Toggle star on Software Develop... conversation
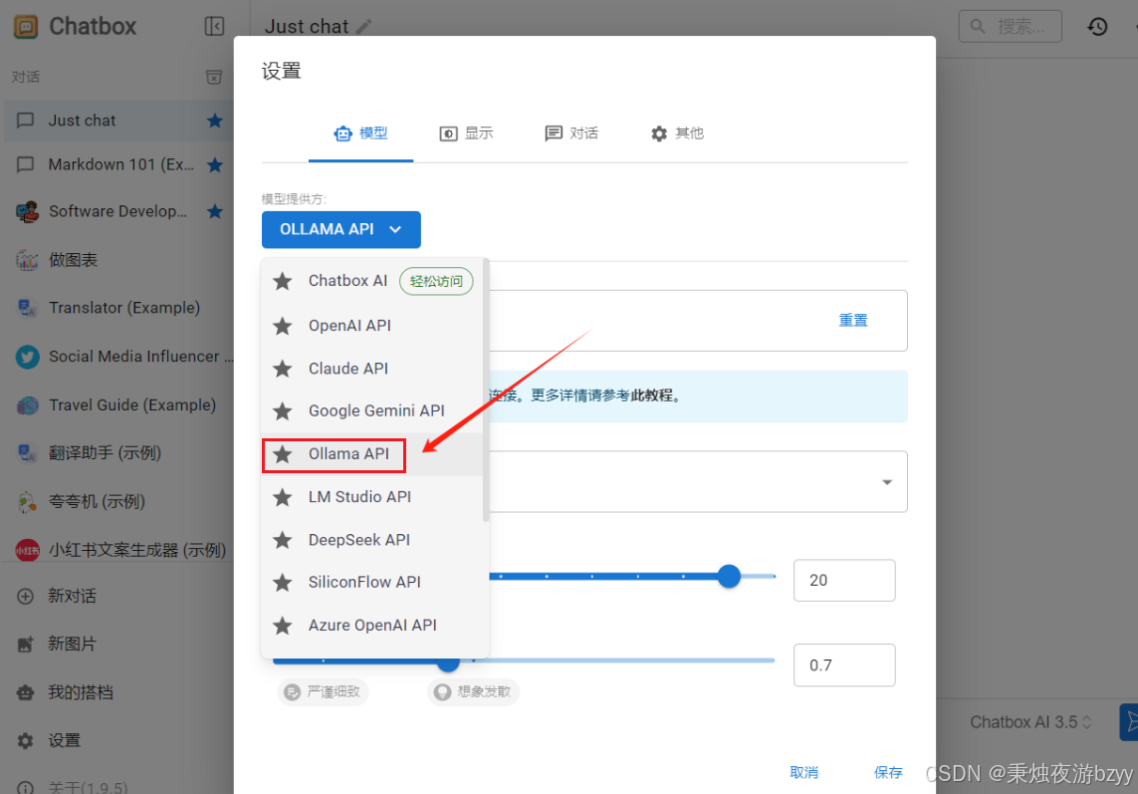The image size is (1138, 794). [x=215, y=211]
